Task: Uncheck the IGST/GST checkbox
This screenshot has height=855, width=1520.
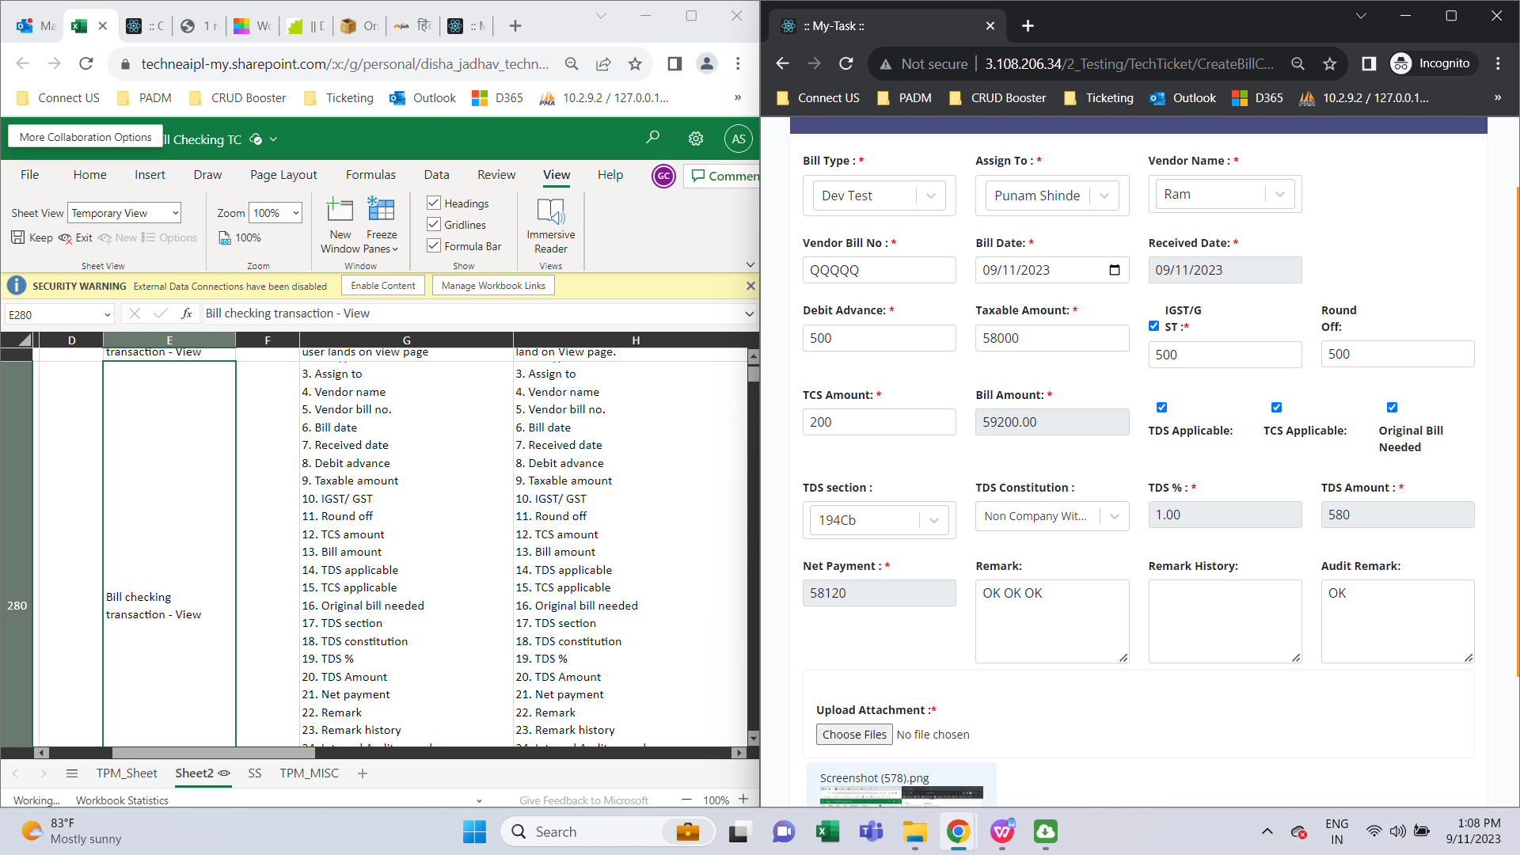Action: (1153, 326)
